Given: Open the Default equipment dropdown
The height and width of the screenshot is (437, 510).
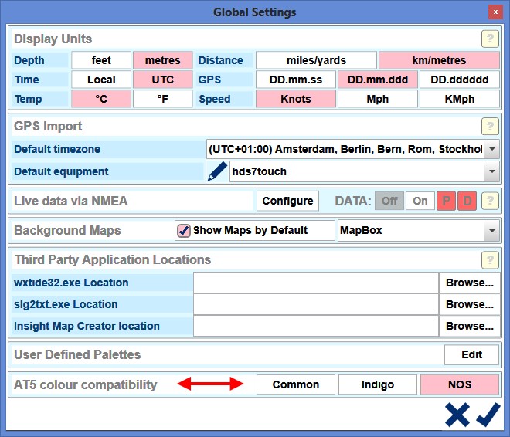Looking at the screenshot, I should [491, 171].
